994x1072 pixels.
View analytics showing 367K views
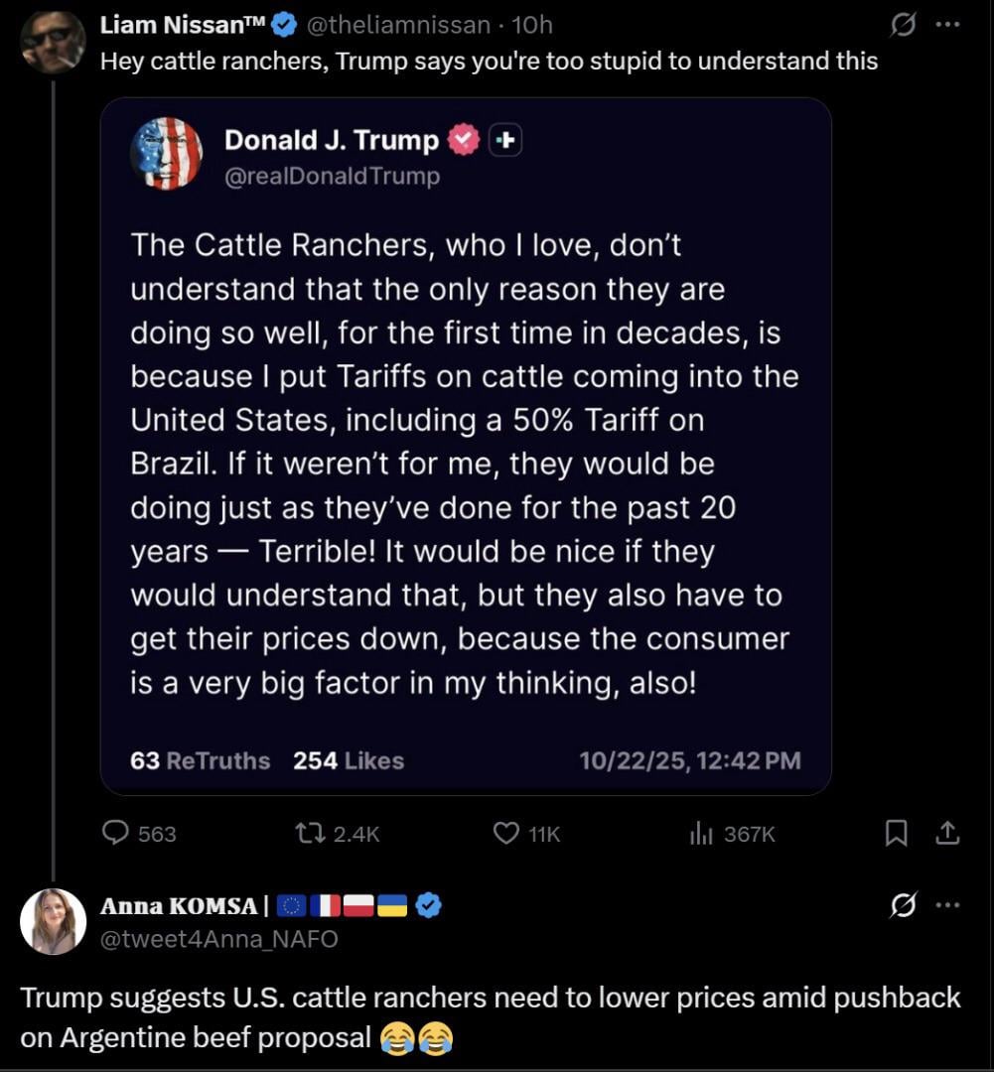(x=701, y=833)
